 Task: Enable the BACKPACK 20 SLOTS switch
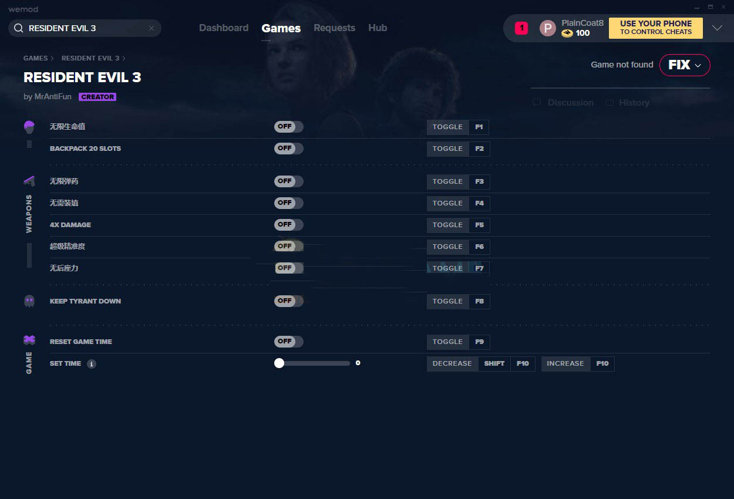tap(289, 149)
